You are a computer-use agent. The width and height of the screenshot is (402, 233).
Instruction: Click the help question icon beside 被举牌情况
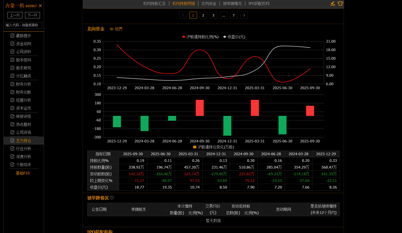click(x=112, y=198)
